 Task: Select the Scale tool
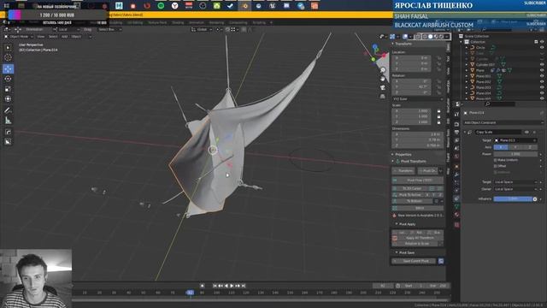tap(8, 89)
